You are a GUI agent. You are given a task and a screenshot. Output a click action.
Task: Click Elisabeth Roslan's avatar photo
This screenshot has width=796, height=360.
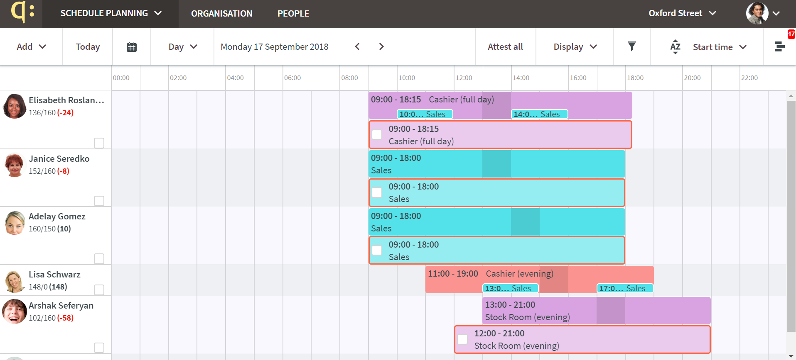coord(15,106)
